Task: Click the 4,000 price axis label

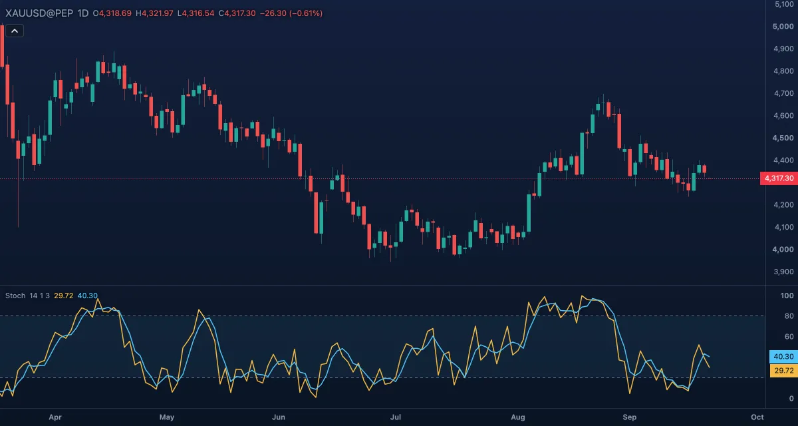Action: click(784, 250)
